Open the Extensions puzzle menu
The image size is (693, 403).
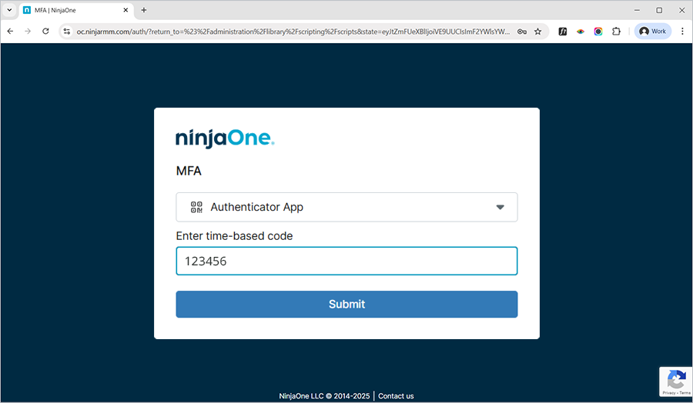(616, 32)
